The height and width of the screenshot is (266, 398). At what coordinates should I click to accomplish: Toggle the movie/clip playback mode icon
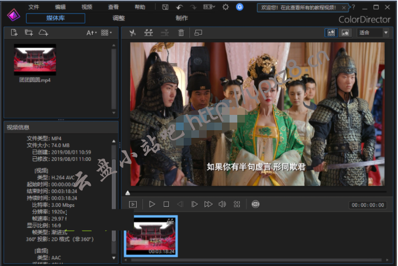click(x=133, y=204)
